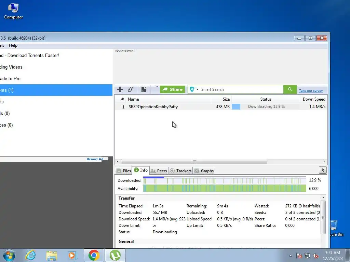
Task: Switch to the Files tab
Action: click(124, 171)
